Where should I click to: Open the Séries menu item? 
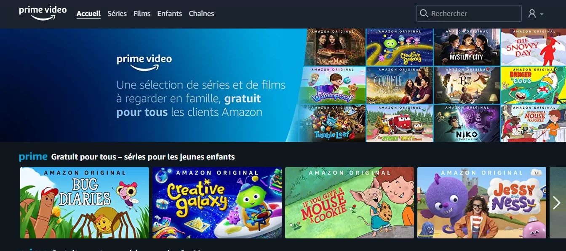117,13
